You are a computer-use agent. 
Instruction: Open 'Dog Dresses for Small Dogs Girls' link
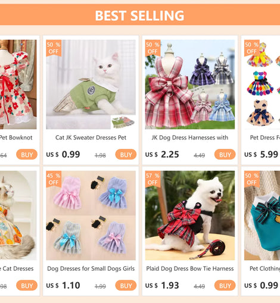[91, 268]
